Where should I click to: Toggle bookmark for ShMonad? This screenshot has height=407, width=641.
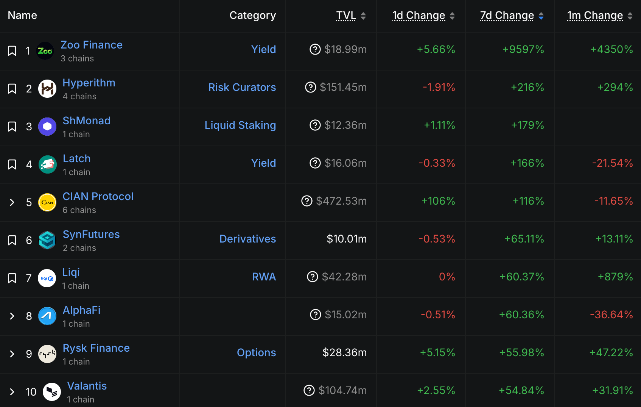tap(12, 127)
